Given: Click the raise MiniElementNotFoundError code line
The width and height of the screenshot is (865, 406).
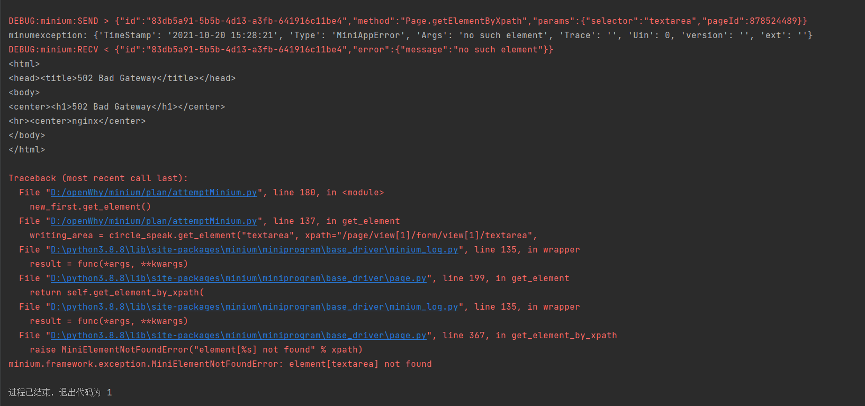Looking at the screenshot, I should 196,350.
